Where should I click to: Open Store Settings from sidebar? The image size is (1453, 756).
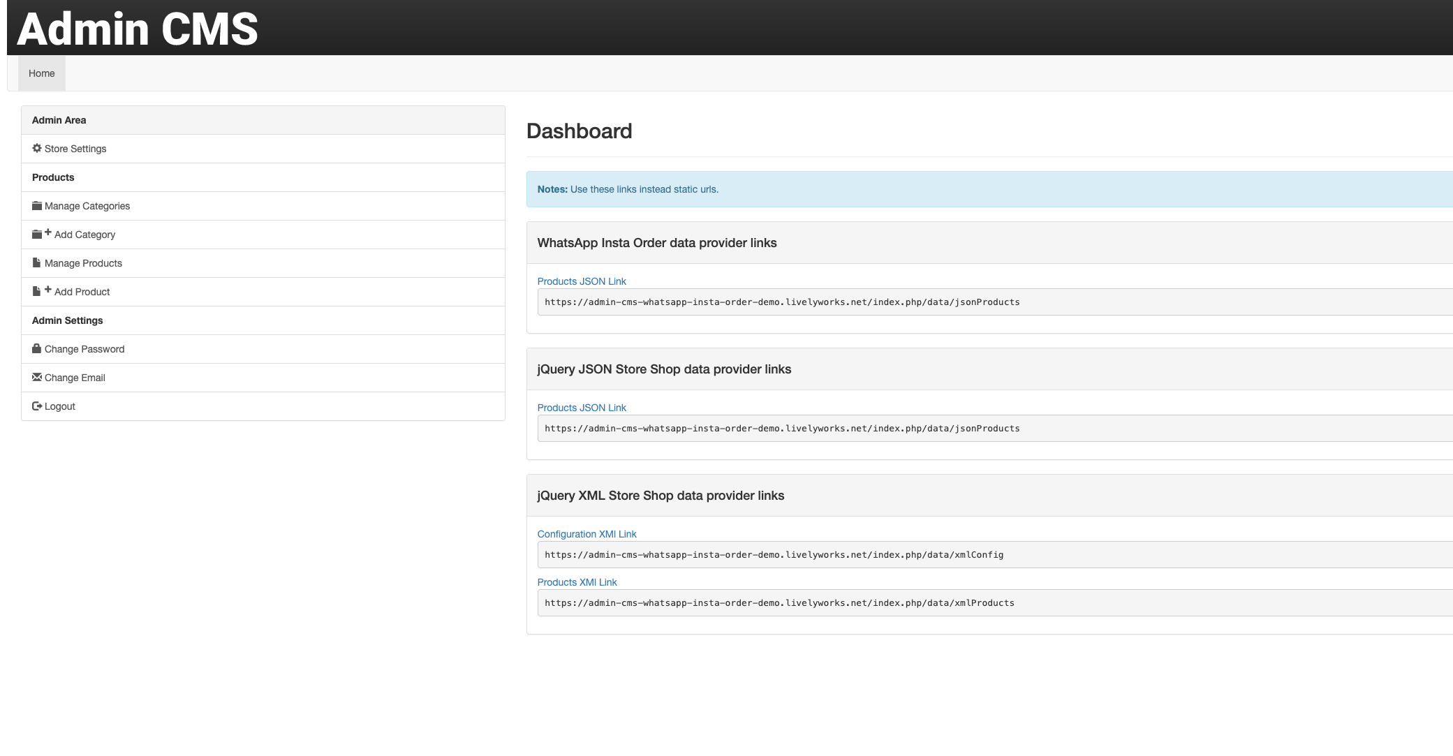75,149
